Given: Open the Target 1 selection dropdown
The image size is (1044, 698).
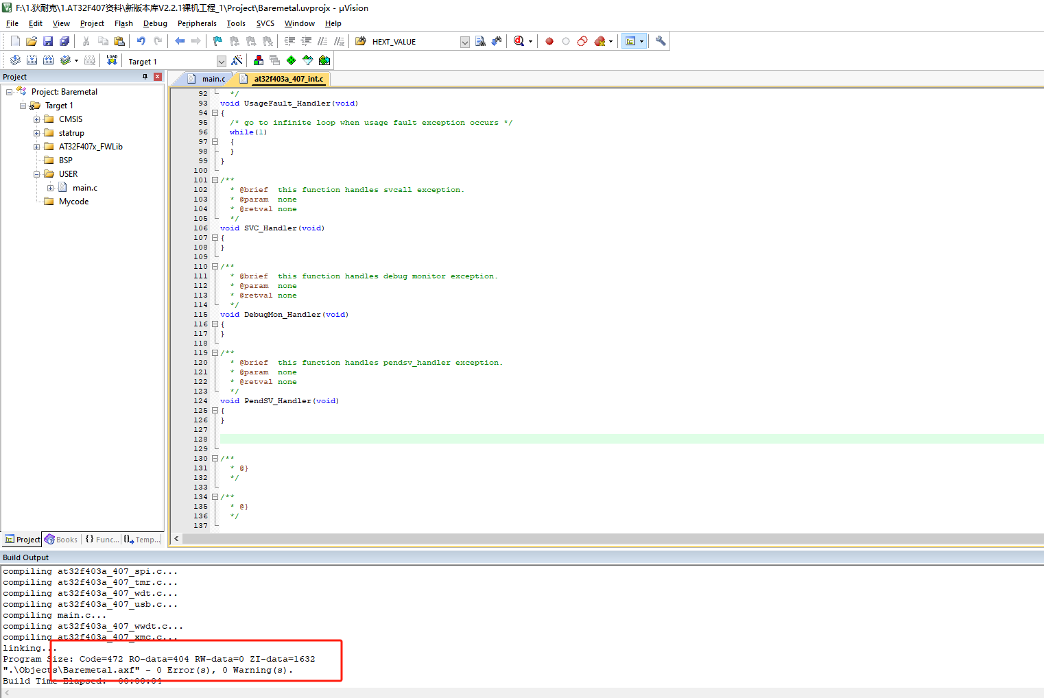Looking at the screenshot, I should (x=221, y=61).
